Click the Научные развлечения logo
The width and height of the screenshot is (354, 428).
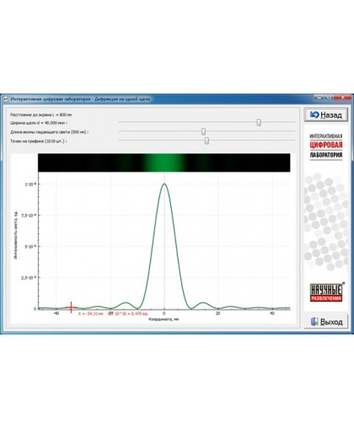[x=326, y=292]
